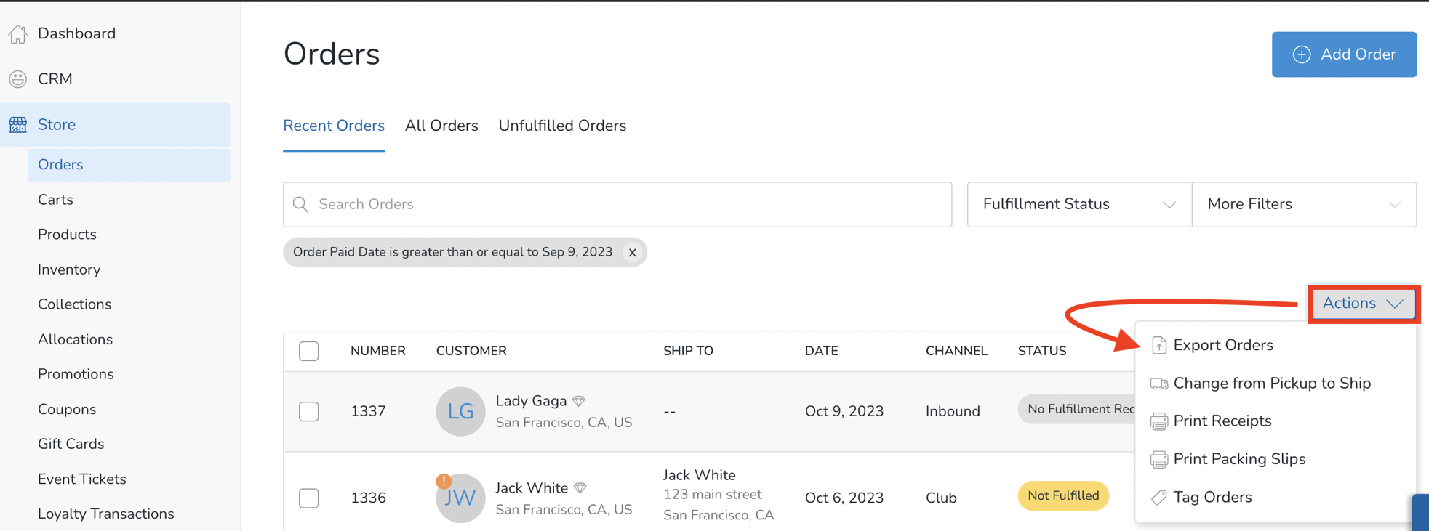Image resolution: width=1429 pixels, height=531 pixels.
Task: Select Orders in the sidebar menu
Action: pos(60,164)
